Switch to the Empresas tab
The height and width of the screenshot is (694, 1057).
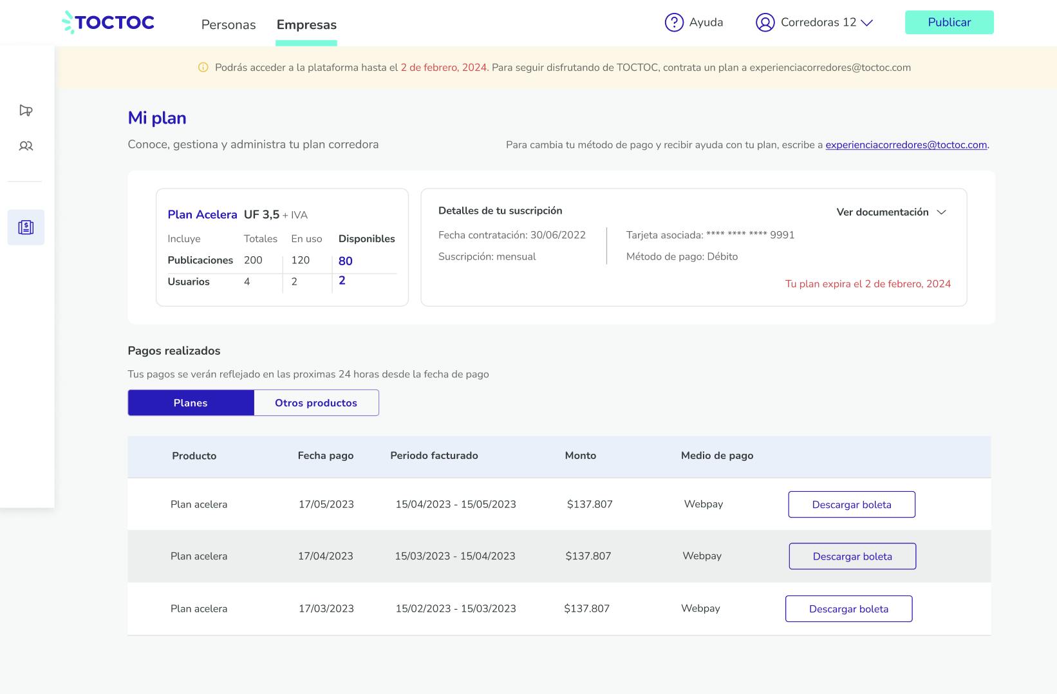tap(306, 24)
